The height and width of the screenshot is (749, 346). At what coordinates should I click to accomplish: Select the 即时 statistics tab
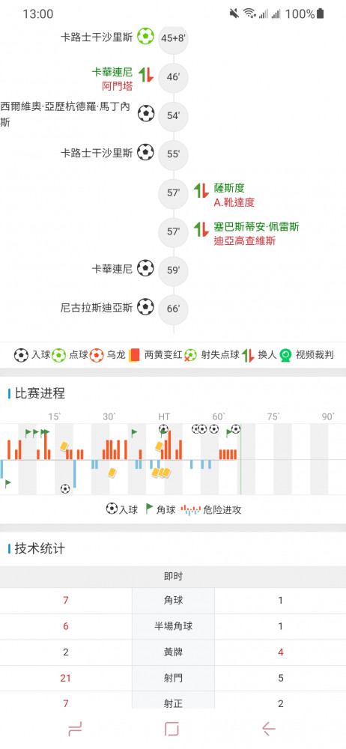coord(173,577)
